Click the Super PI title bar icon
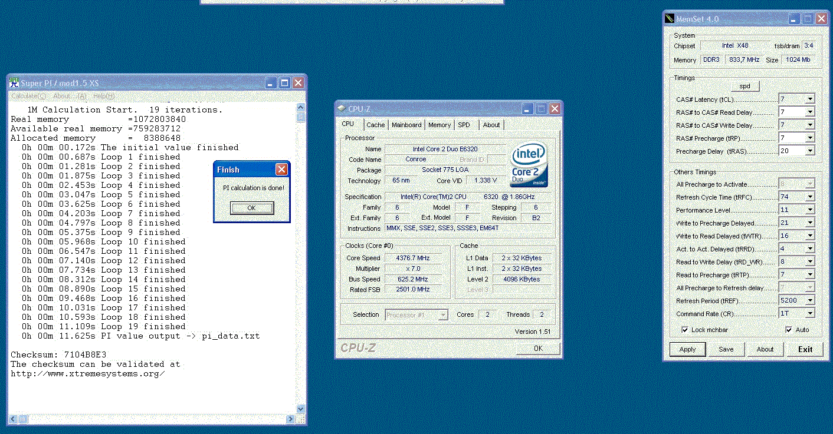This screenshot has width=833, height=434. pos(14,84)
